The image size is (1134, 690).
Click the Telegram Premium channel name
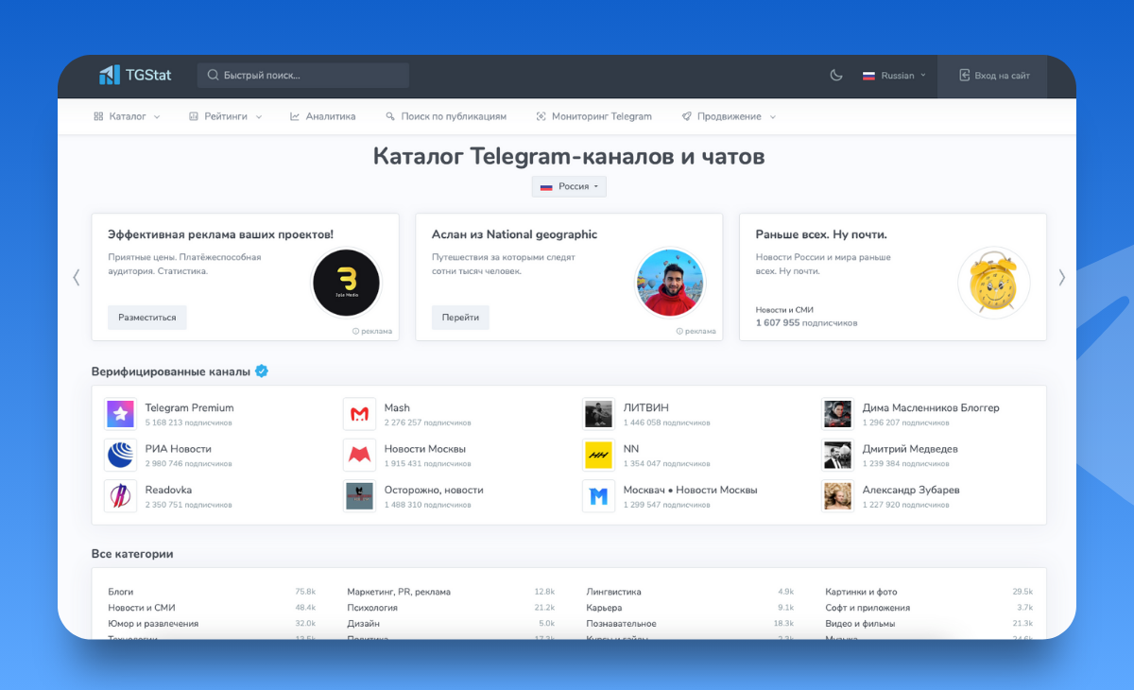click(x=190, y=408)
